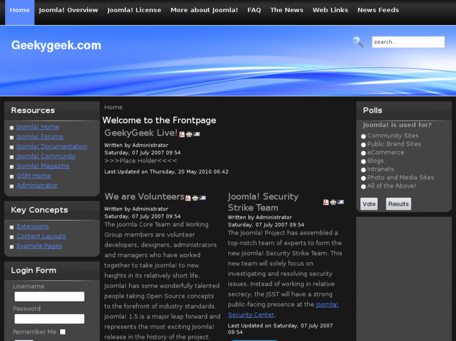Click email icon next to GeekyGeek Live!
This screenshot has height=341, width=456.
(x=196, y=134)
